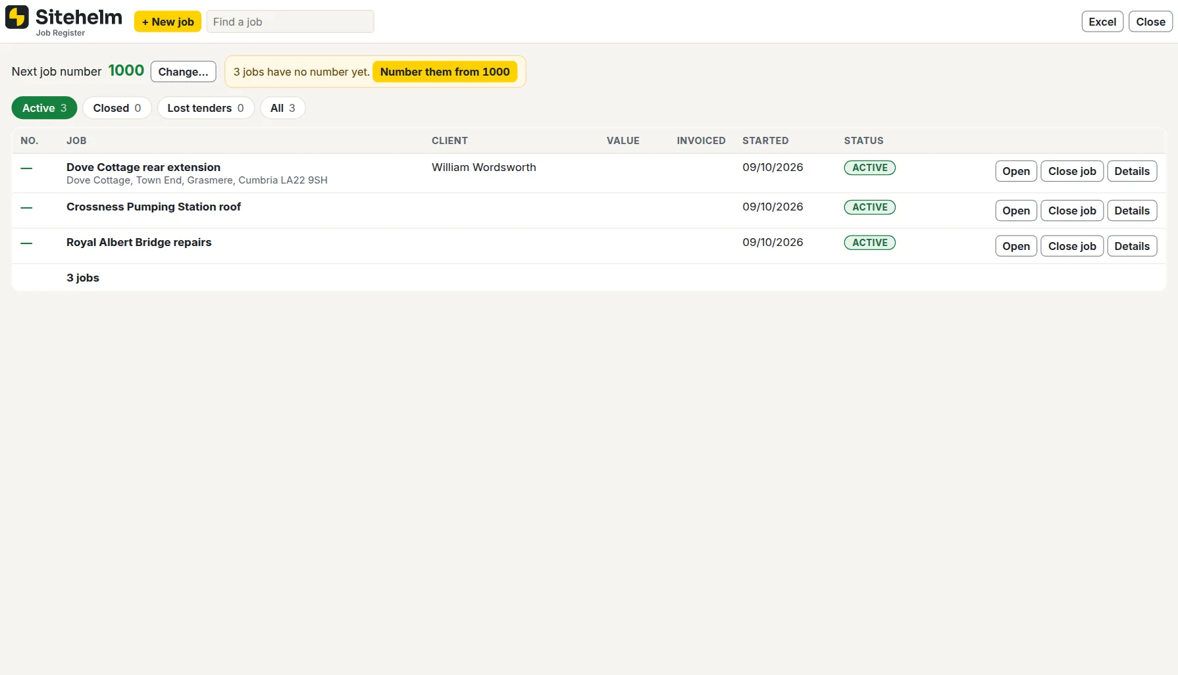Click ACTIVE status badge for Dove Cottage

(869, 168)
